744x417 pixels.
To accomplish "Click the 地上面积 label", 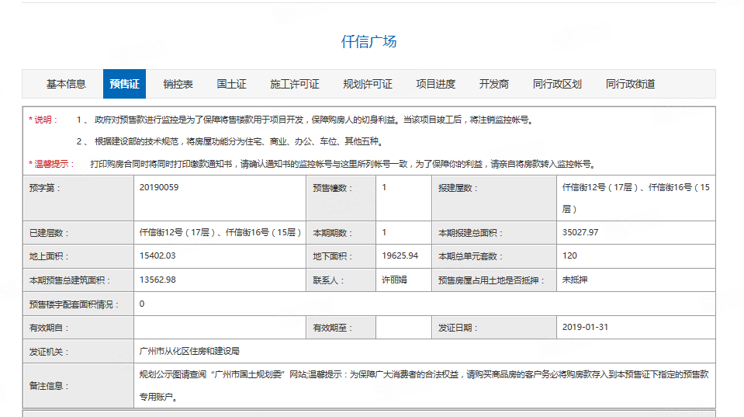I will [x=49, y=256].
